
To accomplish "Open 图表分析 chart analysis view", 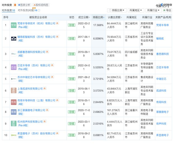I will [x=24, y=5].
